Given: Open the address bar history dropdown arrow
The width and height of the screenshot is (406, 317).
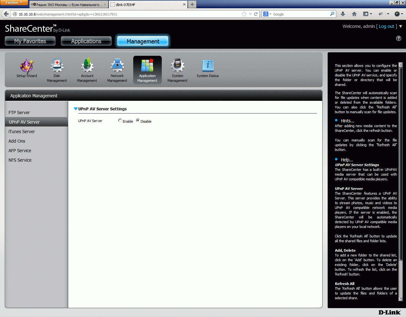Looking at the screenshot, I should pyautogui.click(x=250, y=14).
